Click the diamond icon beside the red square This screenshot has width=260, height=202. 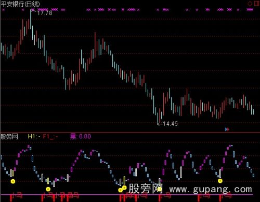(x=250, y=4)
